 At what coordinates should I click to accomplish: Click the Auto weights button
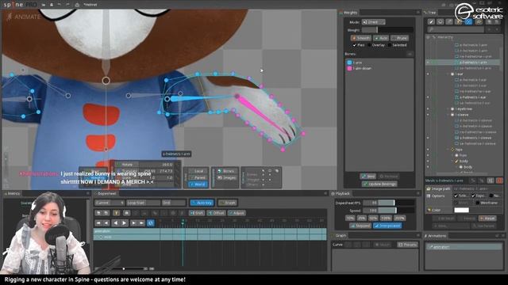(x=381, y=38)
